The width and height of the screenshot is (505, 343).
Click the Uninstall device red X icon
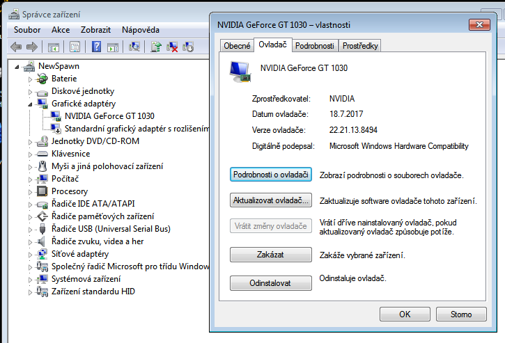coord(172,47)
